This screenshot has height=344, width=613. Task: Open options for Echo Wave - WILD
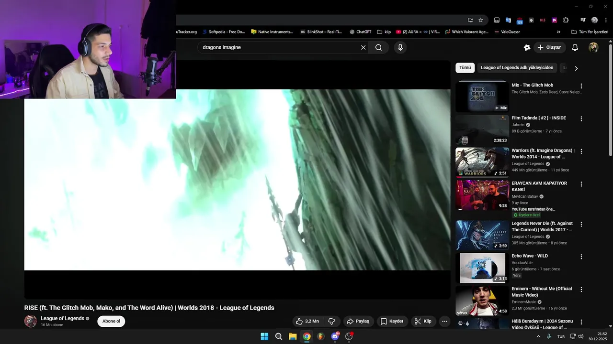[581, 257]
